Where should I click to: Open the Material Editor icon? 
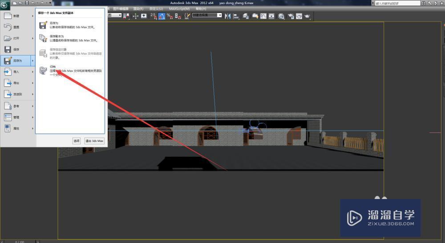click(281, 16)
